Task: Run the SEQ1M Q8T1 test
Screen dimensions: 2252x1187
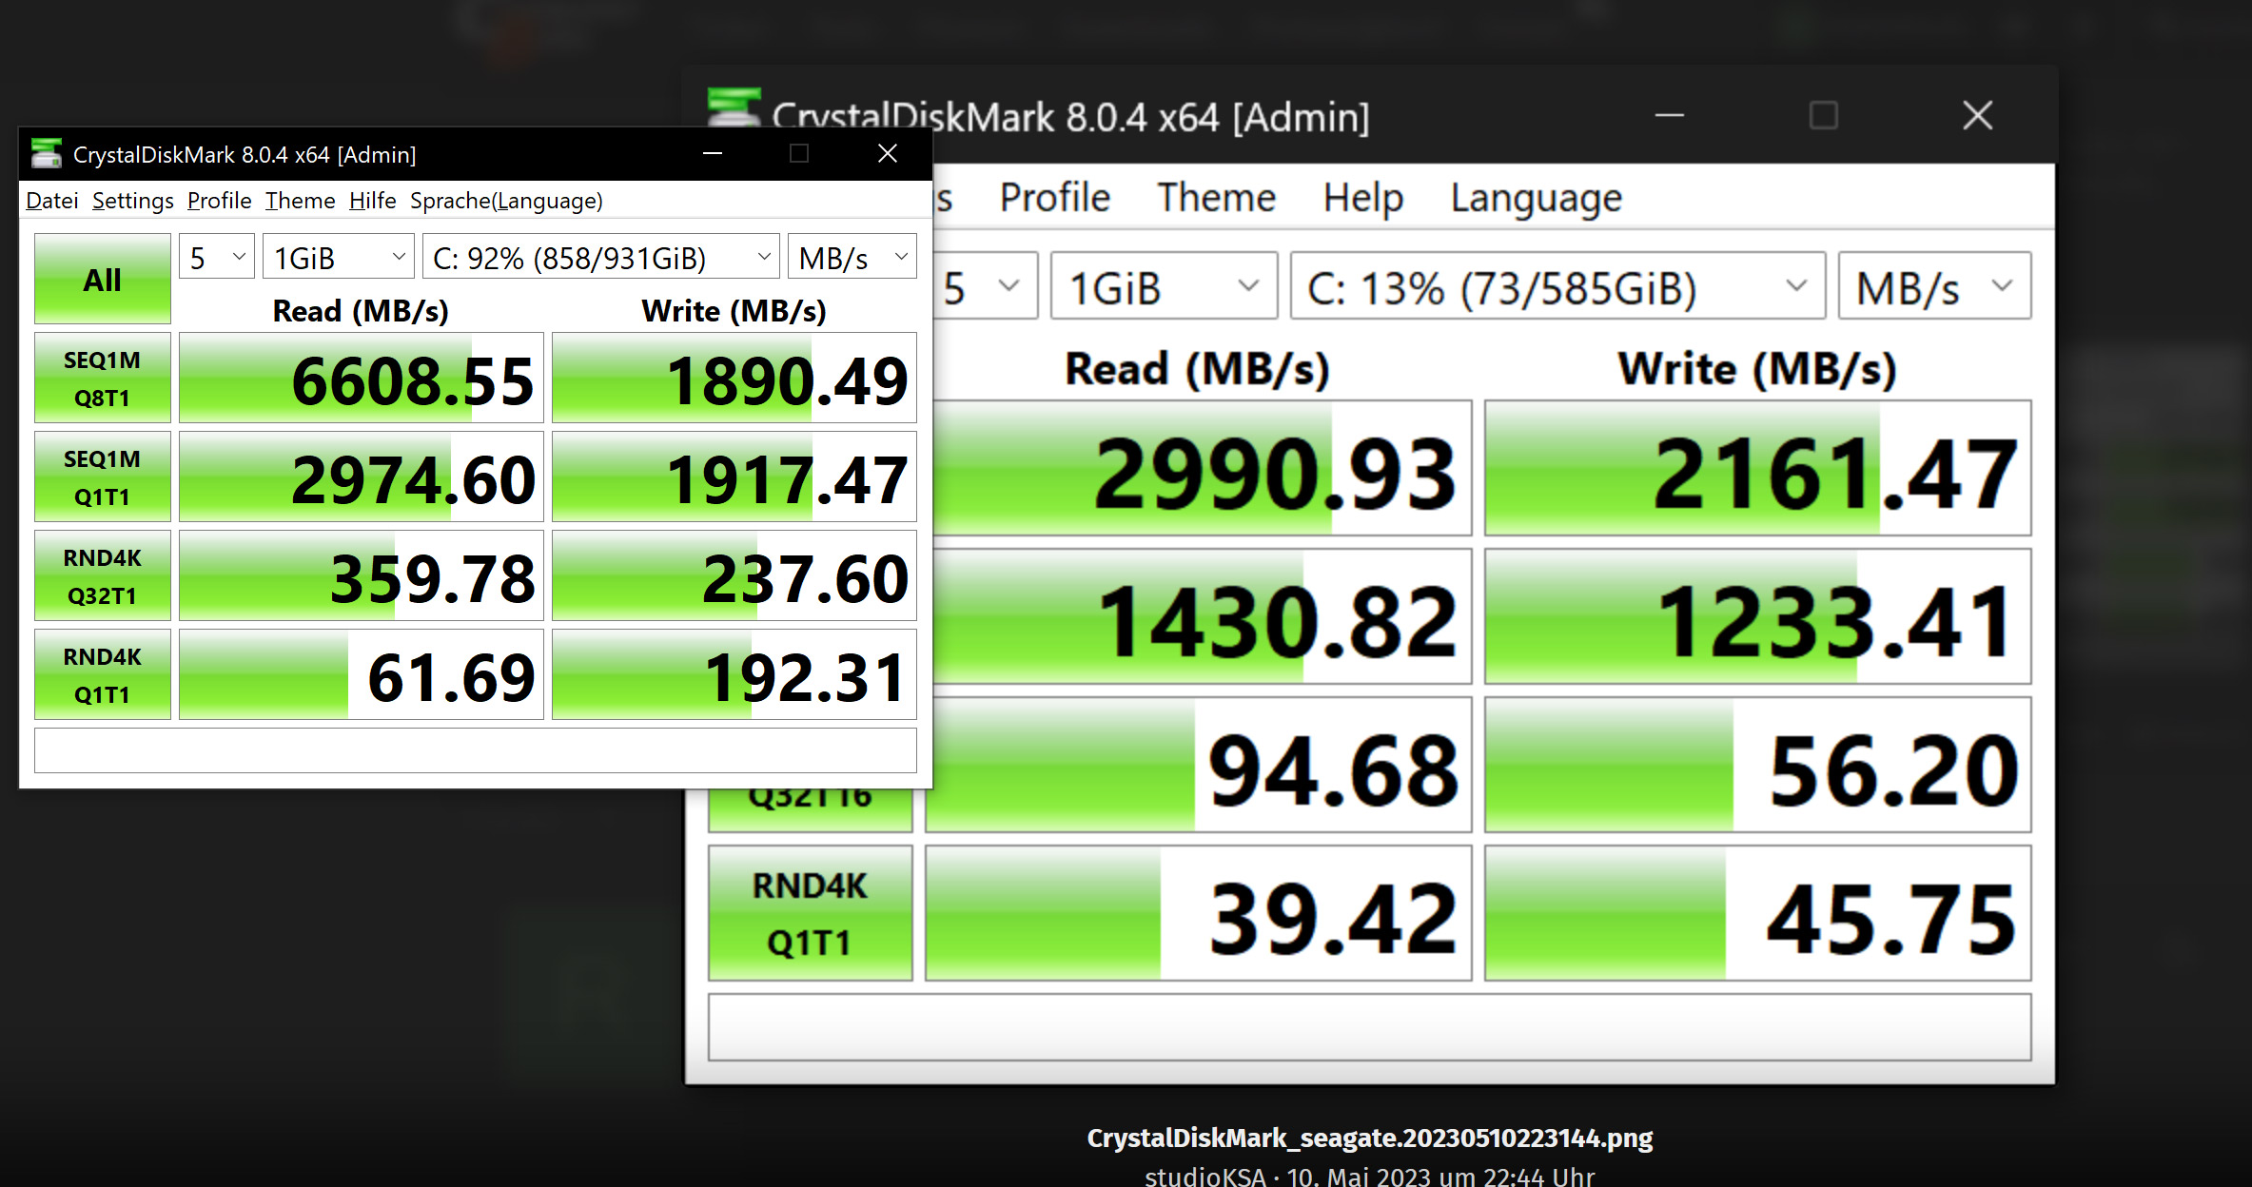Action: tap(103, 379)
